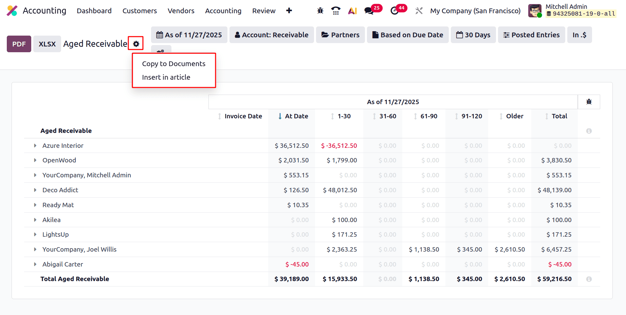The image size is (626, 315).
Task: Open the Partners filter dropdown
Action: 340,35
